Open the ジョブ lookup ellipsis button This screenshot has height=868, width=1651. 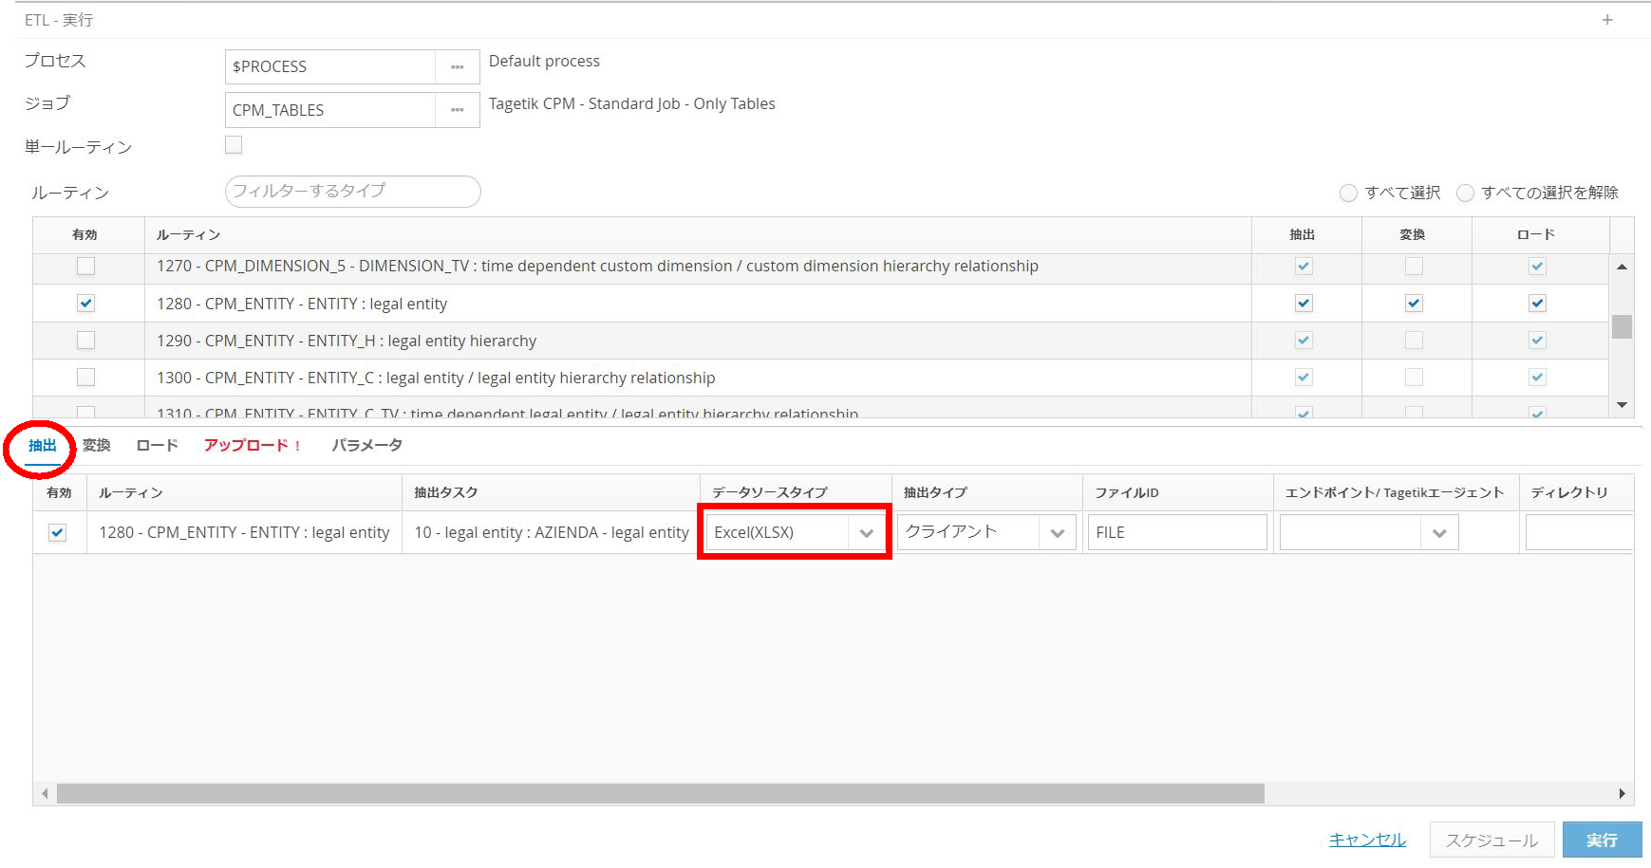(x=457, y=110)
